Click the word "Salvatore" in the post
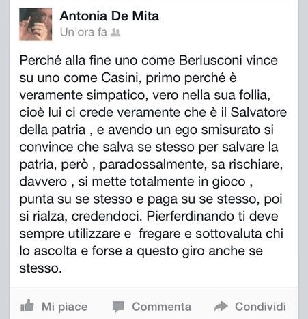Screen dimensions: 308x319 coord(259,113)
